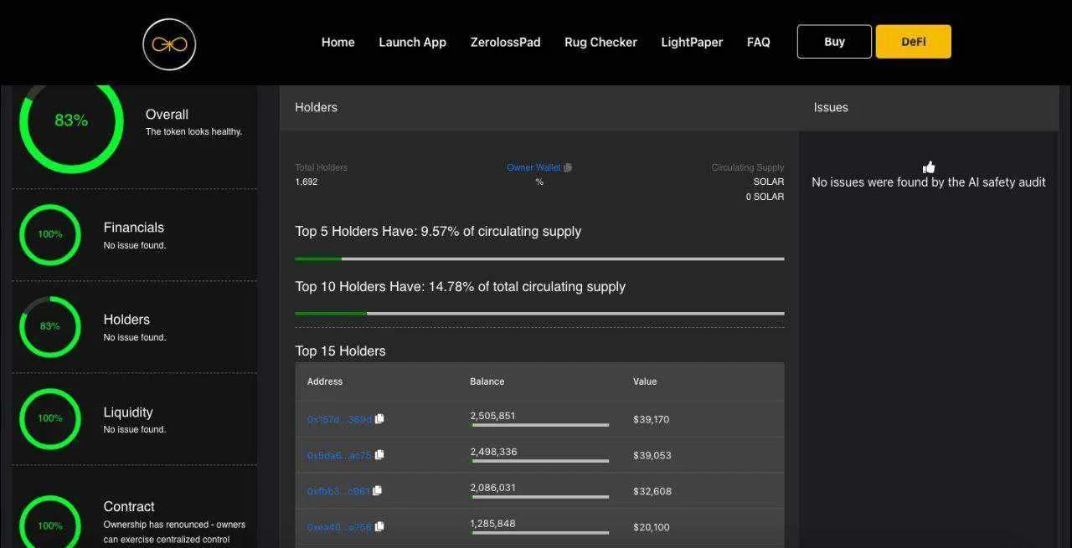Click the Buy button

pyautogui.click(x=834, y=42)
